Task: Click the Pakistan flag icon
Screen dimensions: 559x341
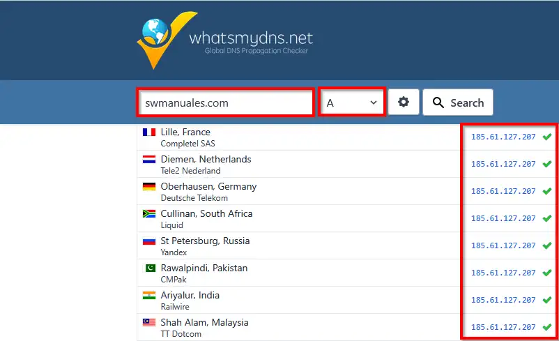Action: pyautogui.click(x=150, y=268)
